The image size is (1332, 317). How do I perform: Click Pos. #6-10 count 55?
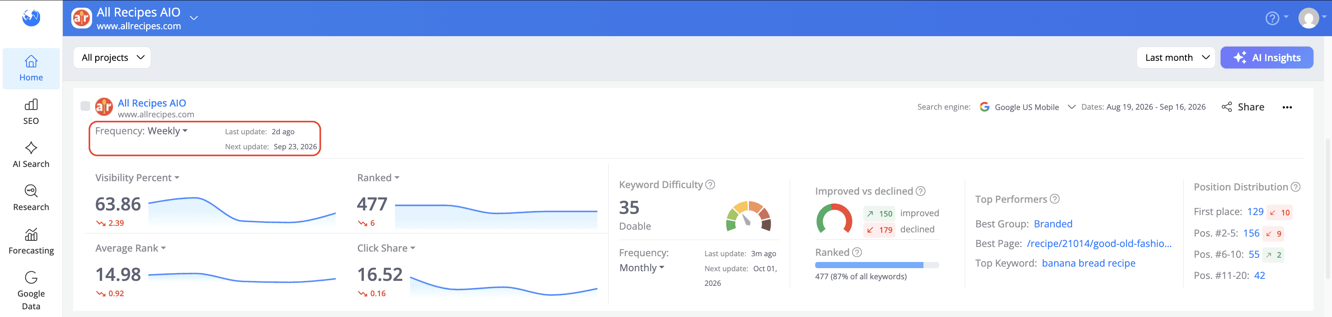tap(1254, 254)
